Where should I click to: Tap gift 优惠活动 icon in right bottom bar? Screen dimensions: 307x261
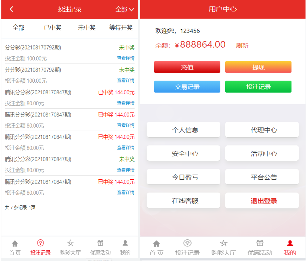(260, 243)
